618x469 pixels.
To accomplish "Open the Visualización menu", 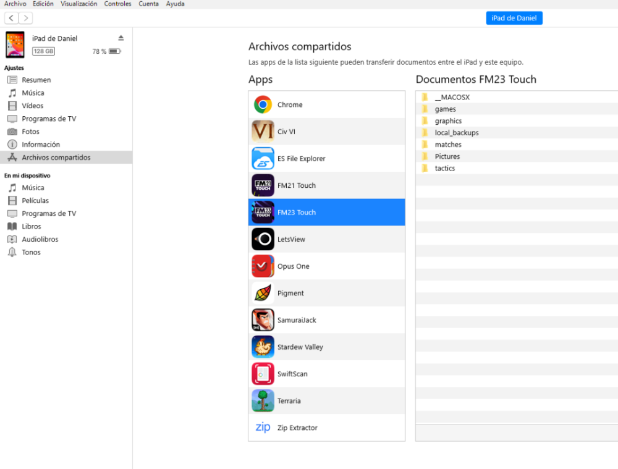I will pyautogui.click(x=79, y=4).
